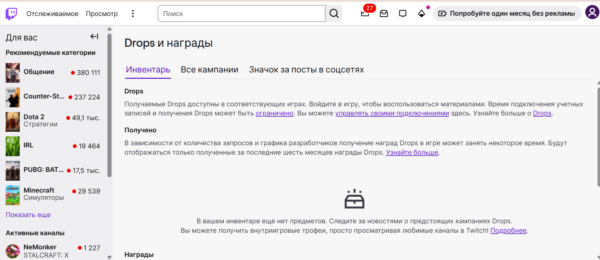Click the search magnifier button

click(334, 13)
